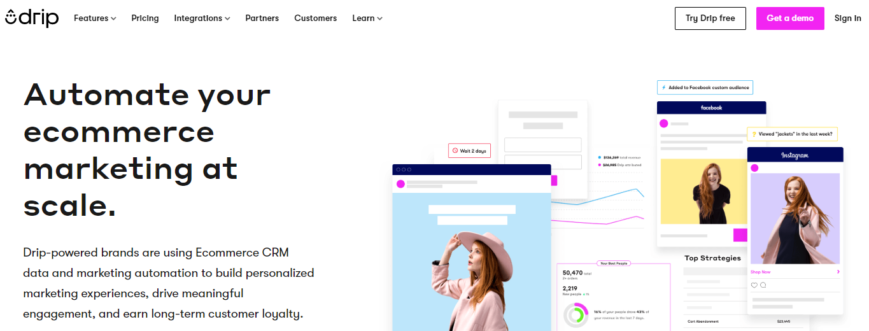
Task: Click the second input field in the form mockup
Action: coord(543,162)
